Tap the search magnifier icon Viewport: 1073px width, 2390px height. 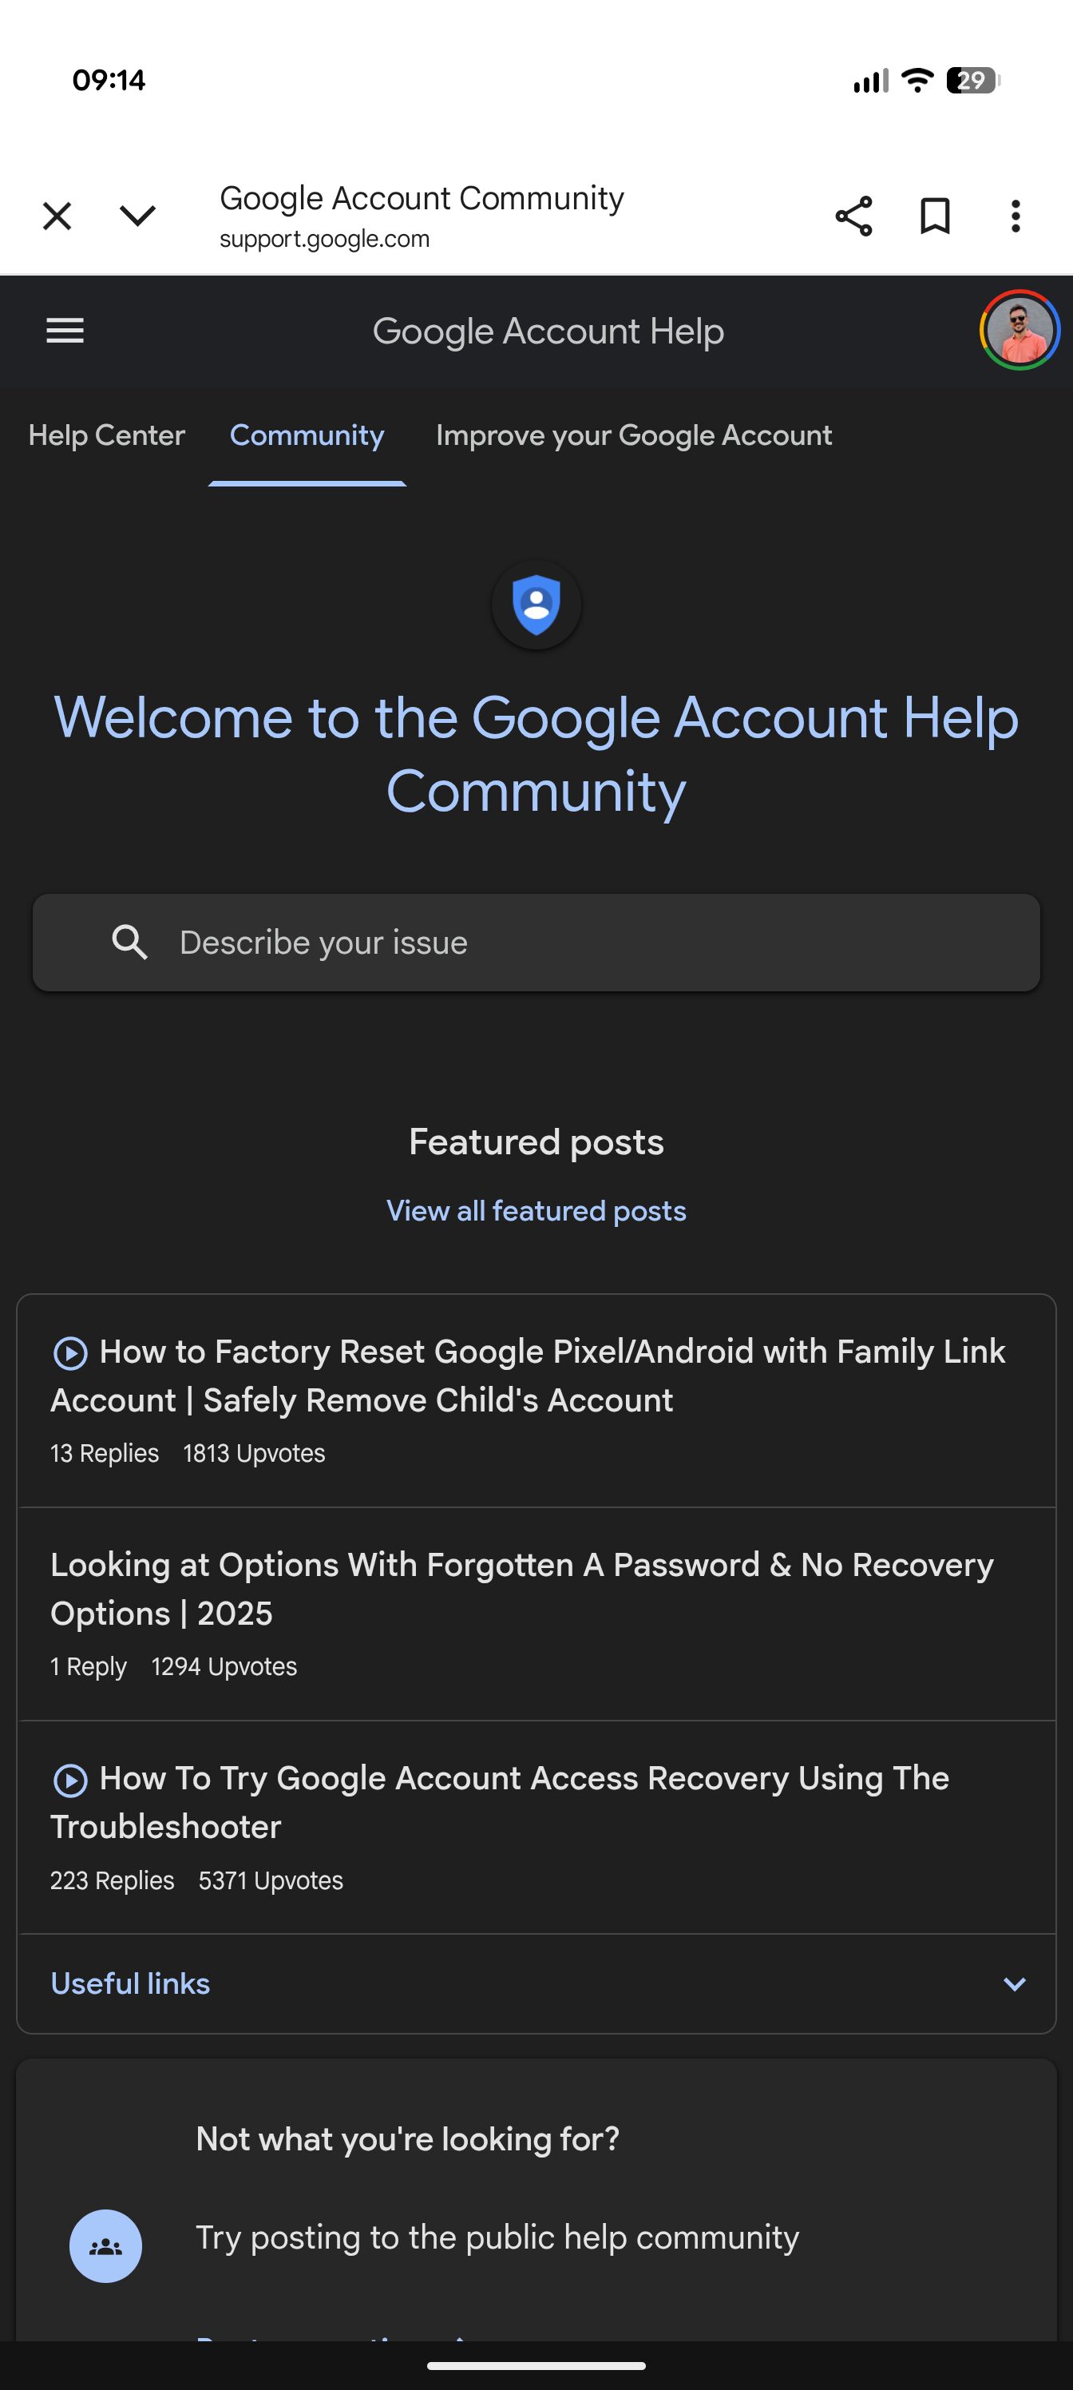130,943
